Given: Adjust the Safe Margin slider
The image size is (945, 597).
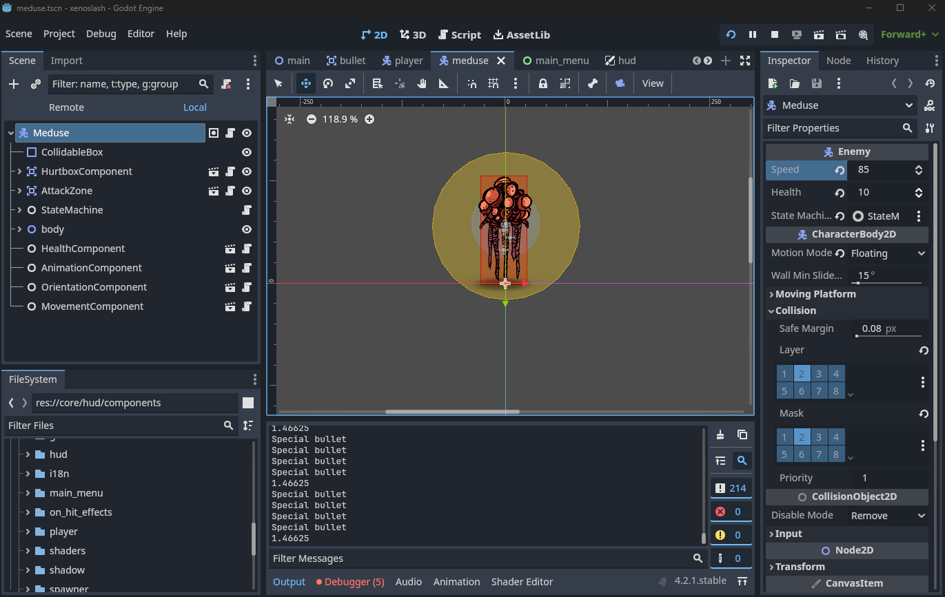Looking at the screenshot, I should [x=889, y=336].
